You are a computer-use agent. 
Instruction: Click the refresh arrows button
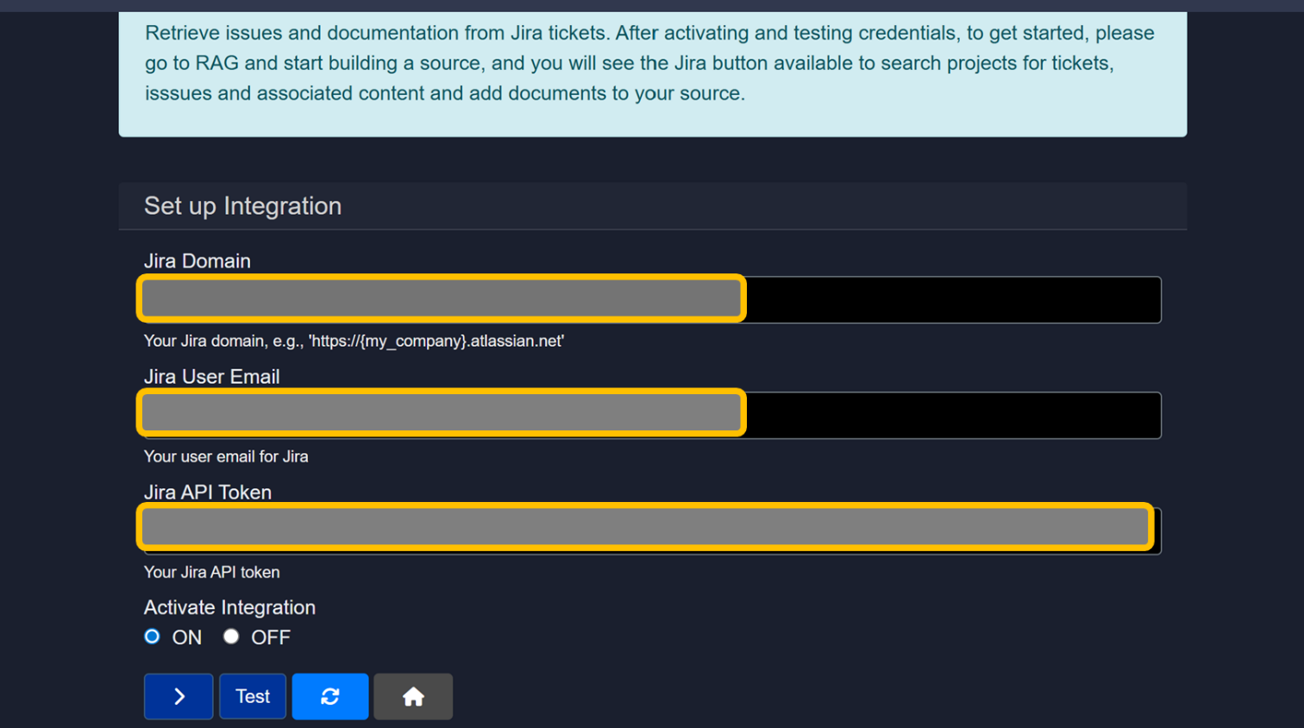[x=330, y=696]
